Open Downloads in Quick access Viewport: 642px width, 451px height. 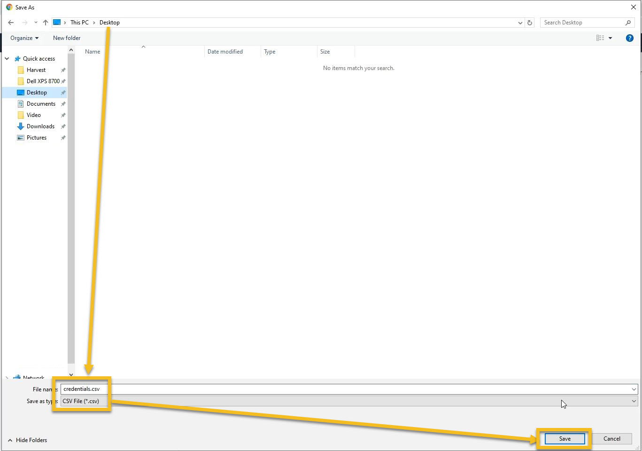tap(40, 126)
